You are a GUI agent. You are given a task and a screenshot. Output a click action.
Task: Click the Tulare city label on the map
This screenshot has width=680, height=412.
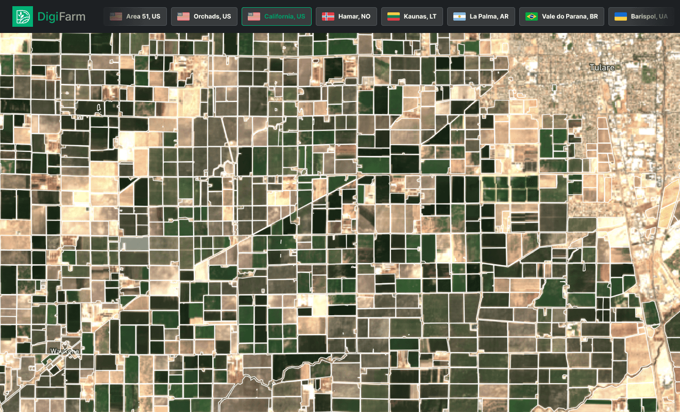(602, 67)
